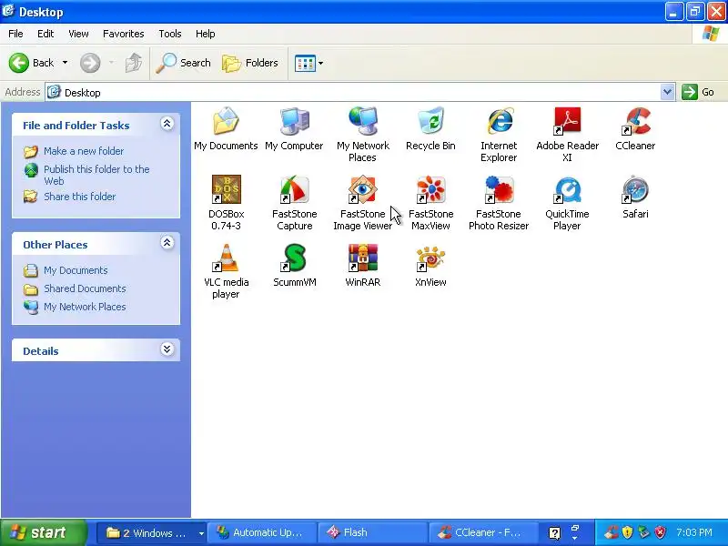Click the help question mark taskbar icon
Image resolution: width=728 pixels, height=546 pixels.
tap(554, 533)
